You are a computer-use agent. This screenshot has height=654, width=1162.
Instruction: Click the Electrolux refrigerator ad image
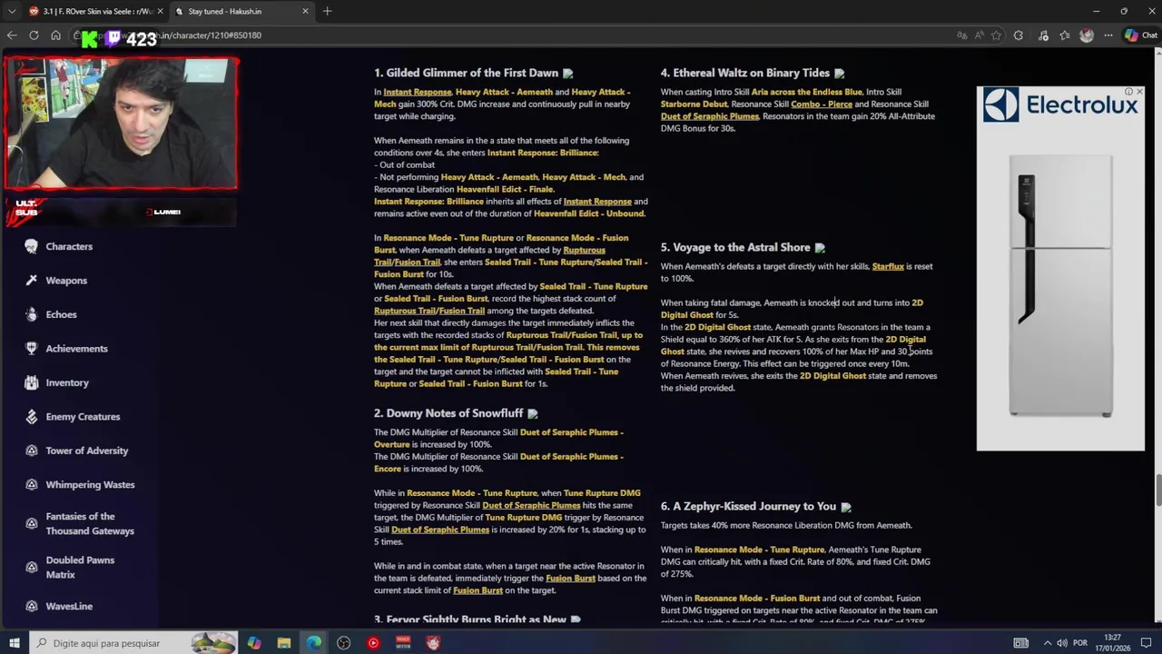[x=1060, y=286]
